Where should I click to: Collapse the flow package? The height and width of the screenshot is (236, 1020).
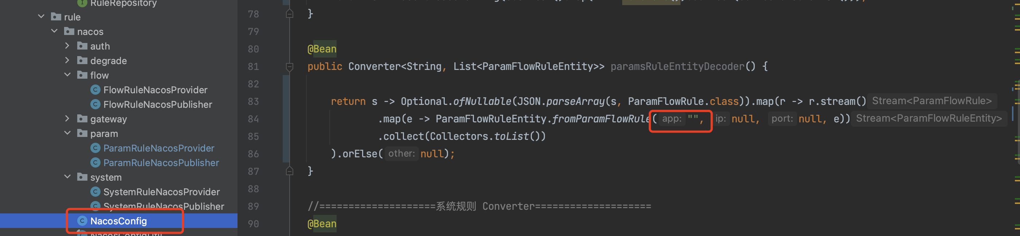pos(67,75)
